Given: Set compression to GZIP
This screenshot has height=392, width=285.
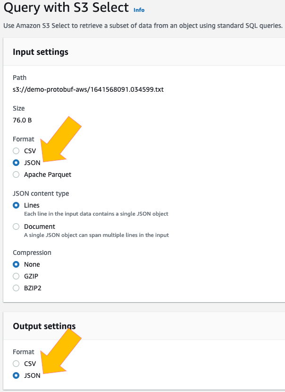Looking at the screenshot, I should (16, 276).
